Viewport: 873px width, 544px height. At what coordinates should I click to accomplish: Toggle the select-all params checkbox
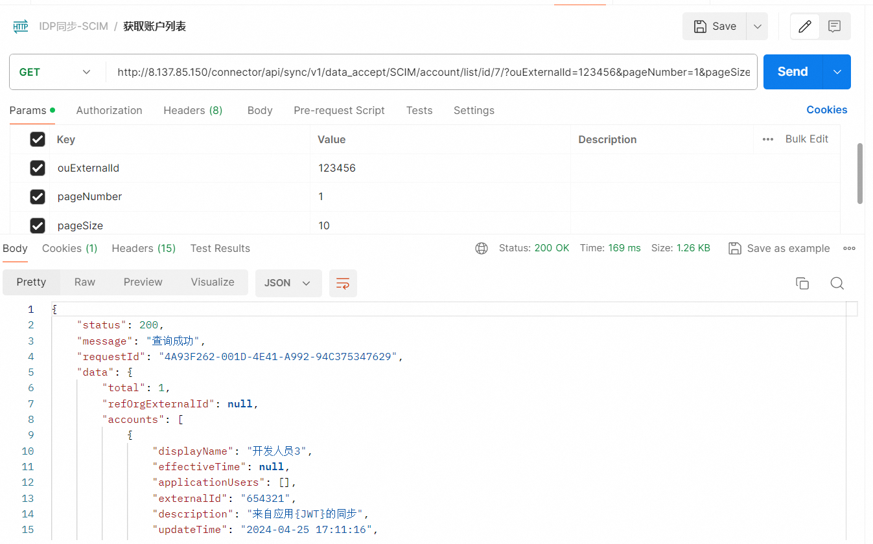point(38,139)
